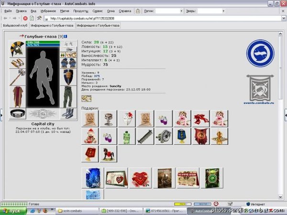
Task: Select the black comb gift
Action: (145, 136)
